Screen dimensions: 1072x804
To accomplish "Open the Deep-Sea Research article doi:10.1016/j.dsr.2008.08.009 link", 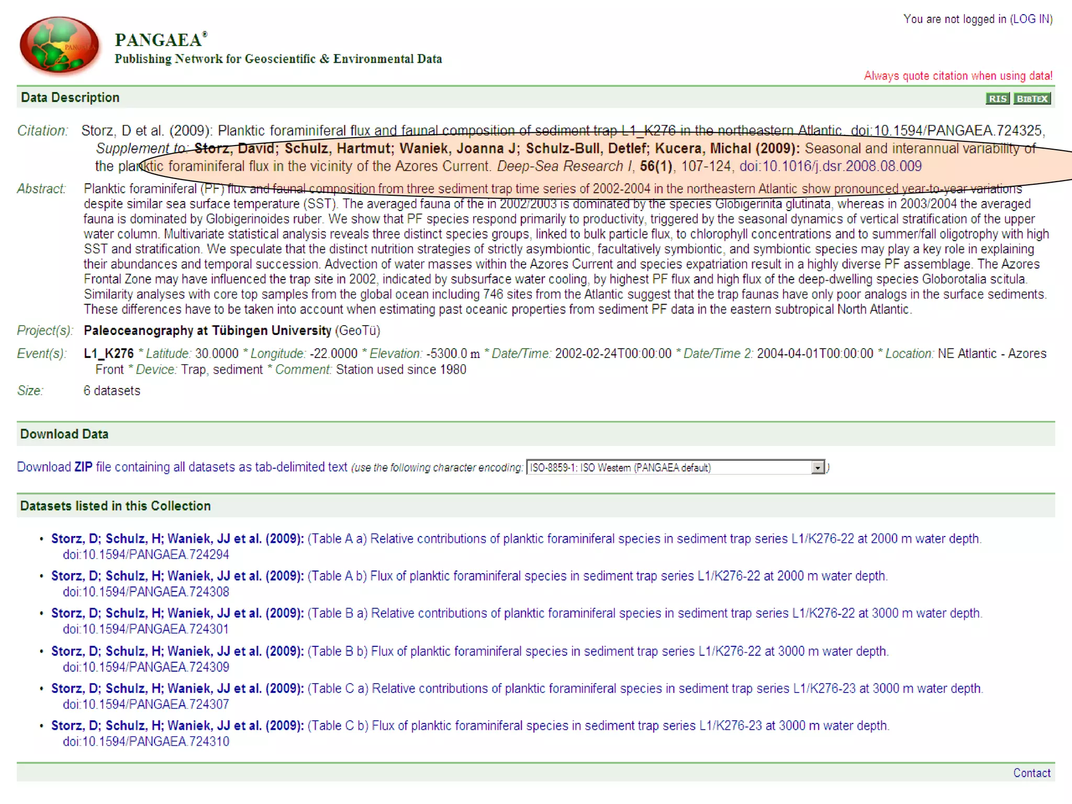I will (x=830, y=166).
